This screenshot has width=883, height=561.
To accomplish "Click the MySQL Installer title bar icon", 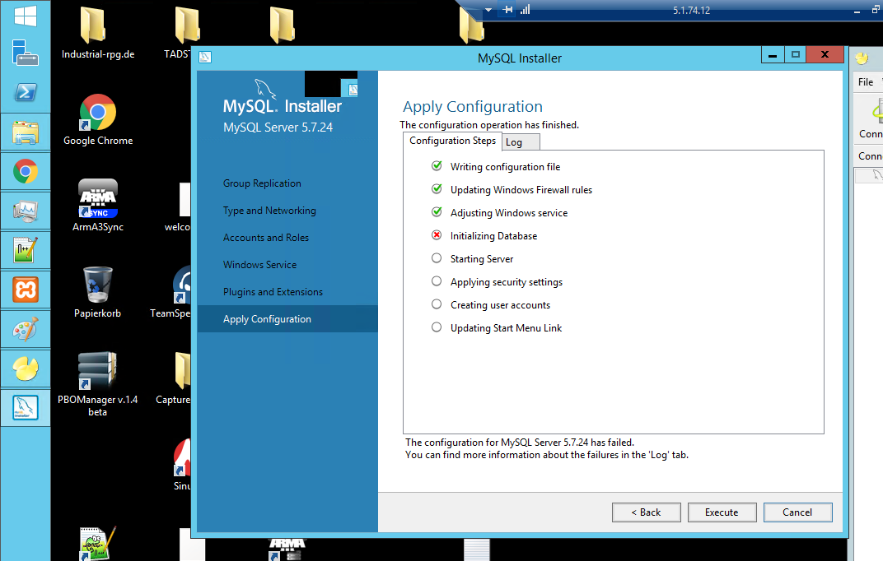I will (x=205, y=57).
